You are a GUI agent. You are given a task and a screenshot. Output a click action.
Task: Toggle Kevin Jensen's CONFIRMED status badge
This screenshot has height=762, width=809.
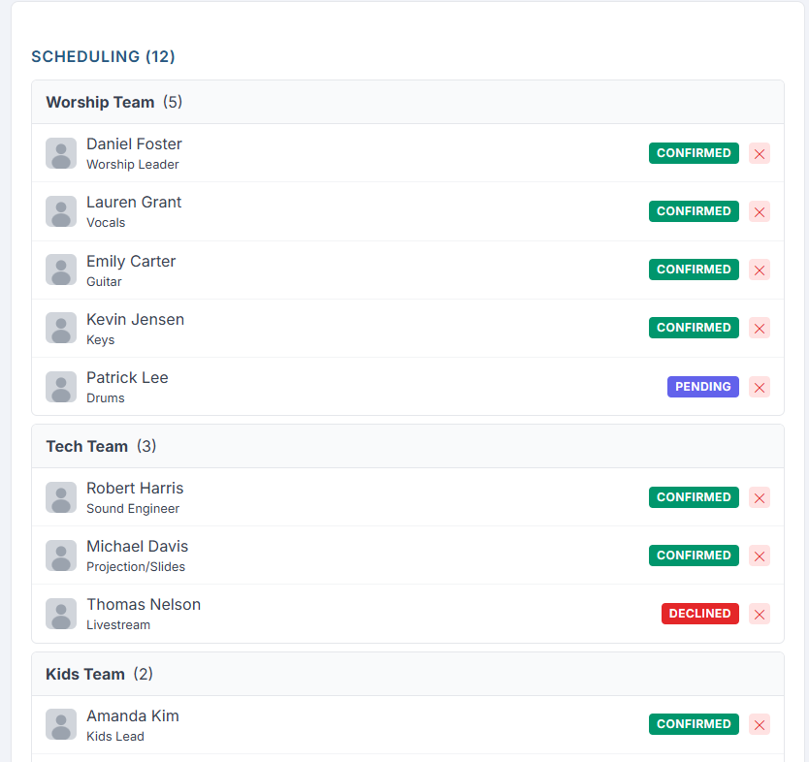coord(694,328)
